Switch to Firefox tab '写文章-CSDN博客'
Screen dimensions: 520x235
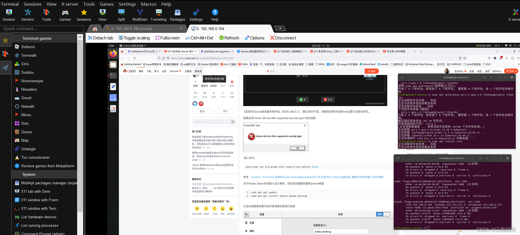[x=399, y=51]
